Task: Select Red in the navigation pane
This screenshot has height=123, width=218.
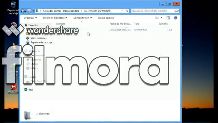Action: tap(30, 90)
